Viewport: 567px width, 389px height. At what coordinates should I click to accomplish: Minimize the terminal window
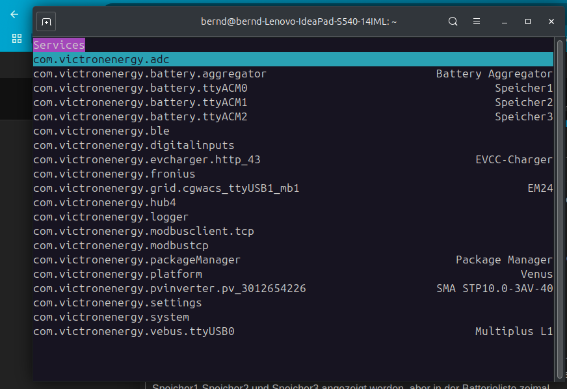(x=505, y=21)
